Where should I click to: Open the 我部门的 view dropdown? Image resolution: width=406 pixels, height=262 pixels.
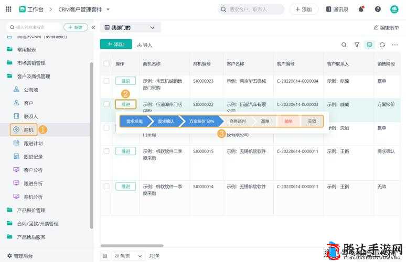(130, 27)
